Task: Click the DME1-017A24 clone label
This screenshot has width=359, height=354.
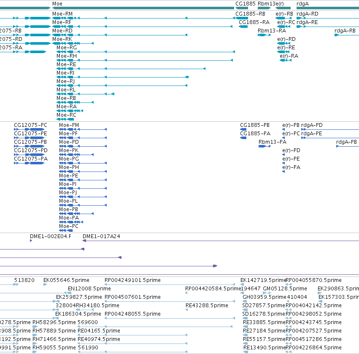Action: click(101, 237)
